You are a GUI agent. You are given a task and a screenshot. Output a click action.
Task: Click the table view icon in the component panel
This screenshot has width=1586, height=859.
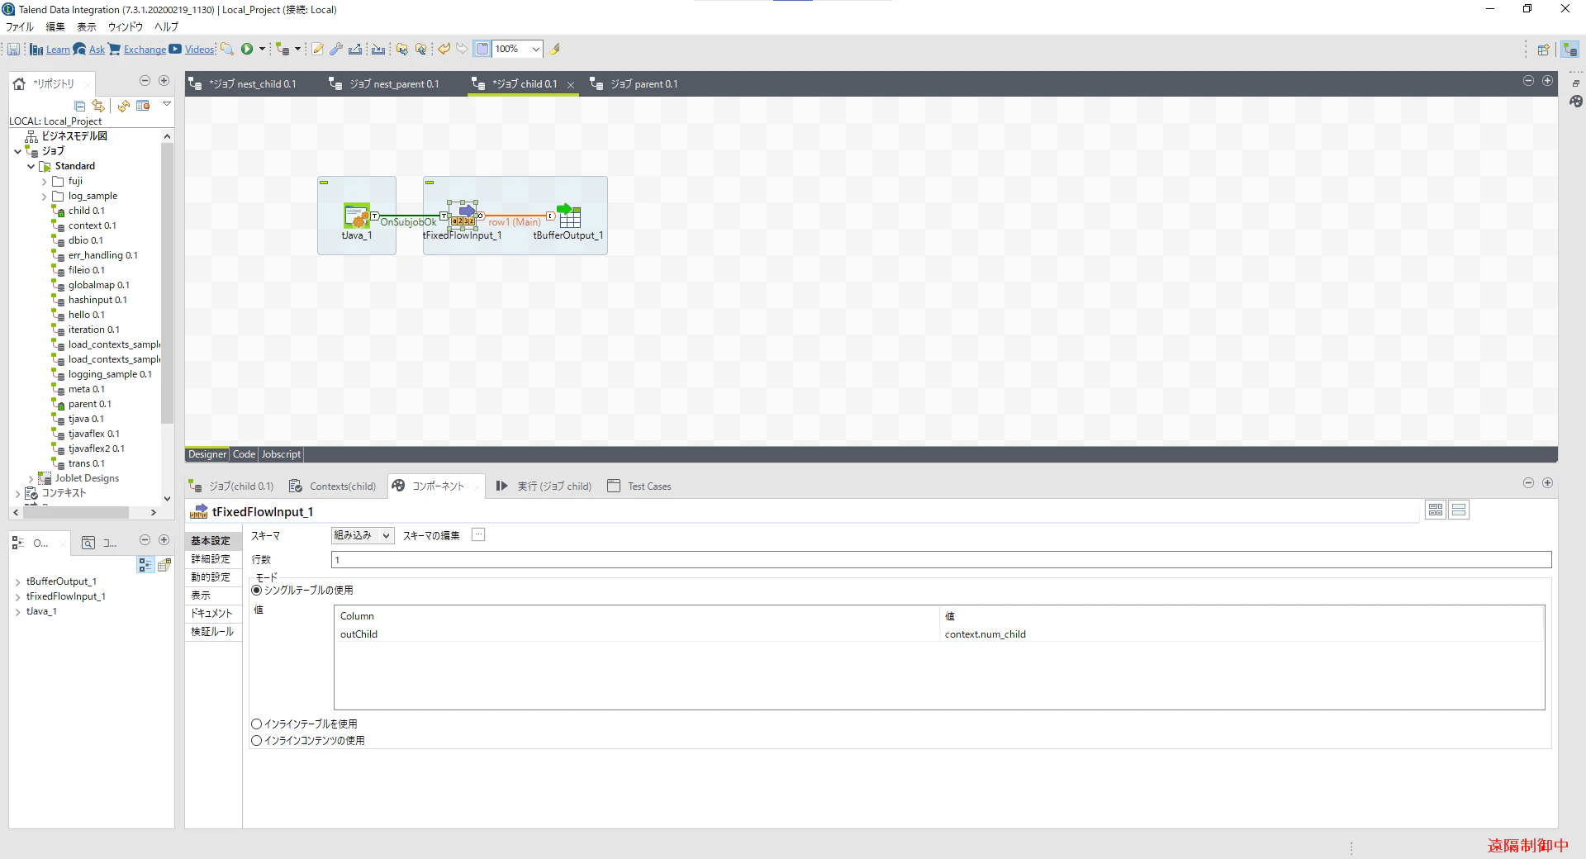click(1436, 510)
